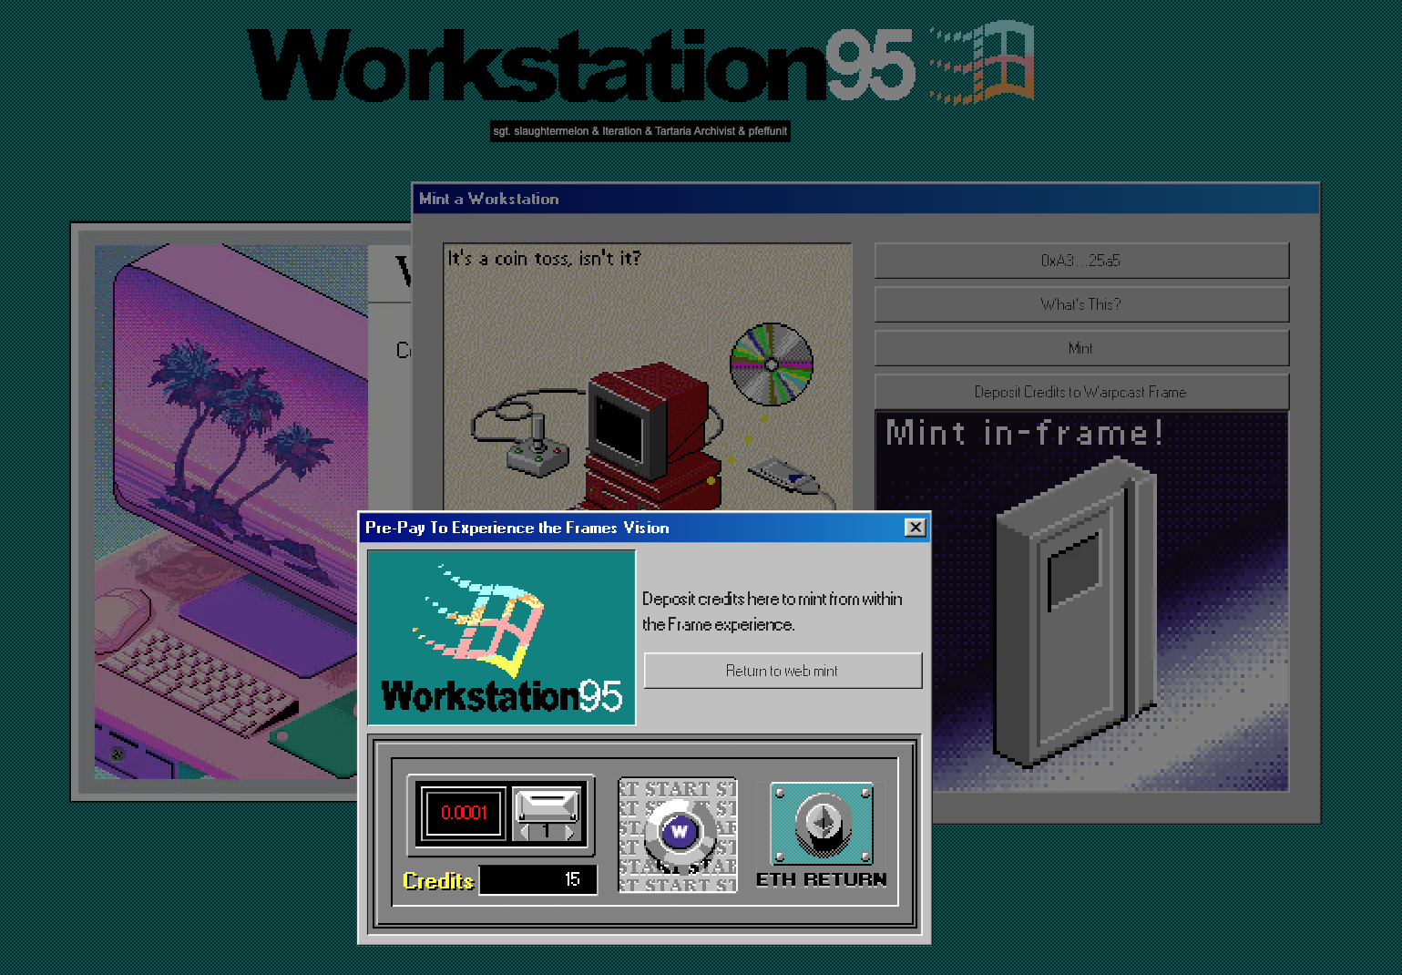1402x975 pixels.
Task: Click the red 0.0001 price display
Action: (x=464, y=813)
